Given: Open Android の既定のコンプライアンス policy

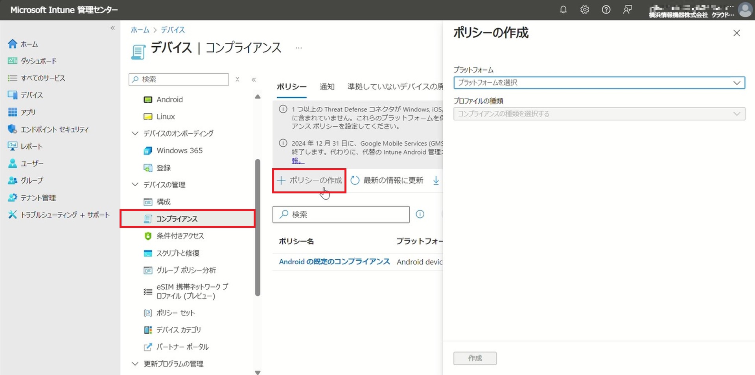Looking at the screenshot, I should point(334,262).
